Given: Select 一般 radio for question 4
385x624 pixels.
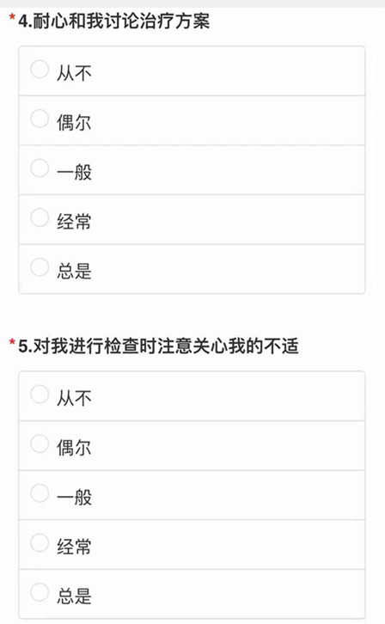Looking at the screenshot, I should pos(40,168).
